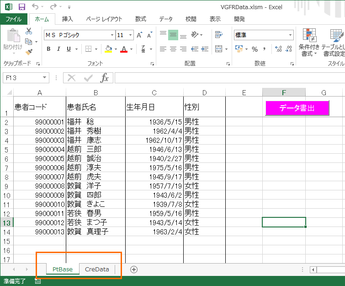Open the 挿入 ribbon tab

[67, 19]
